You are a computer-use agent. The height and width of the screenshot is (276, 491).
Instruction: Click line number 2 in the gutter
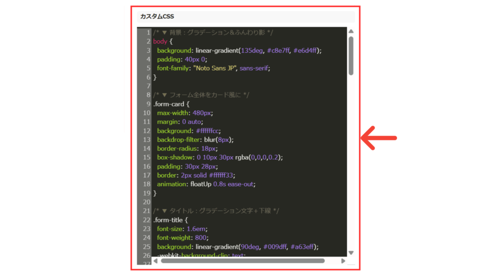[148, 41]
